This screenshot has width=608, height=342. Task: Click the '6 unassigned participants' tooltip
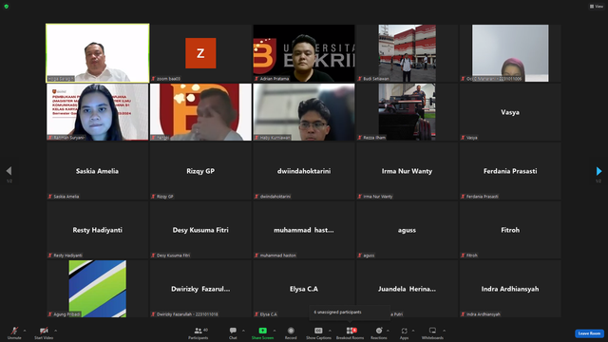point(350,313)
